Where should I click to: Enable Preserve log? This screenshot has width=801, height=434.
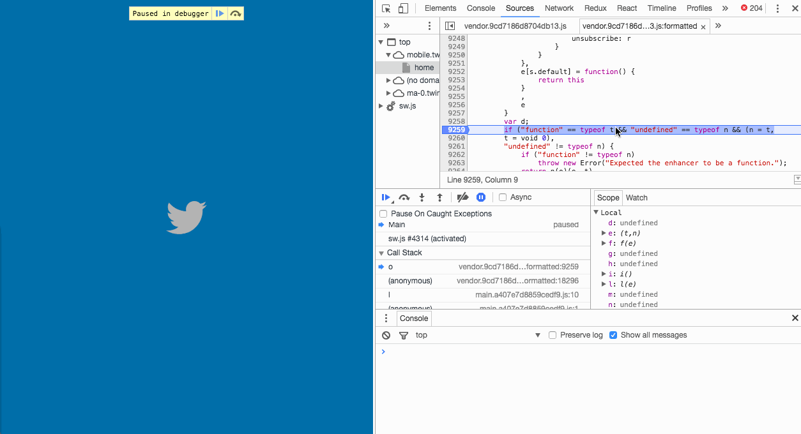(x=553, y=335)
